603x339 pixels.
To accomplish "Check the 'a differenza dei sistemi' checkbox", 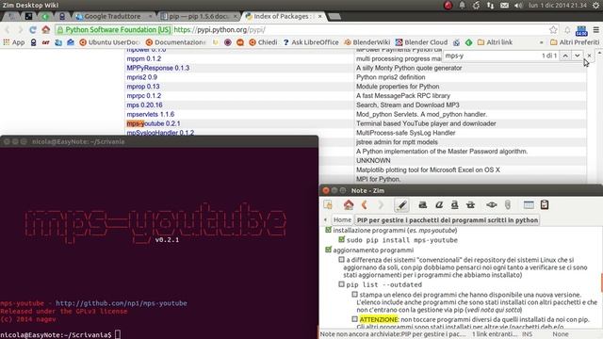I will pos(341,260).
